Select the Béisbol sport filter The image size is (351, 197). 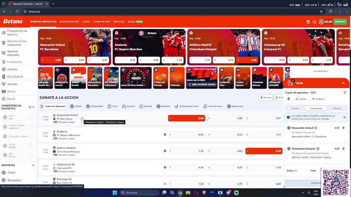click(x=146, y=106)
